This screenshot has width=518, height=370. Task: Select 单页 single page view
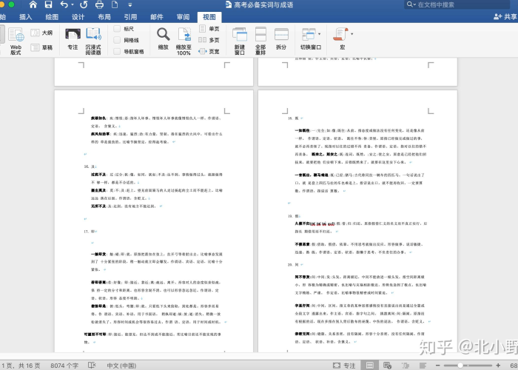click(209, 29)
